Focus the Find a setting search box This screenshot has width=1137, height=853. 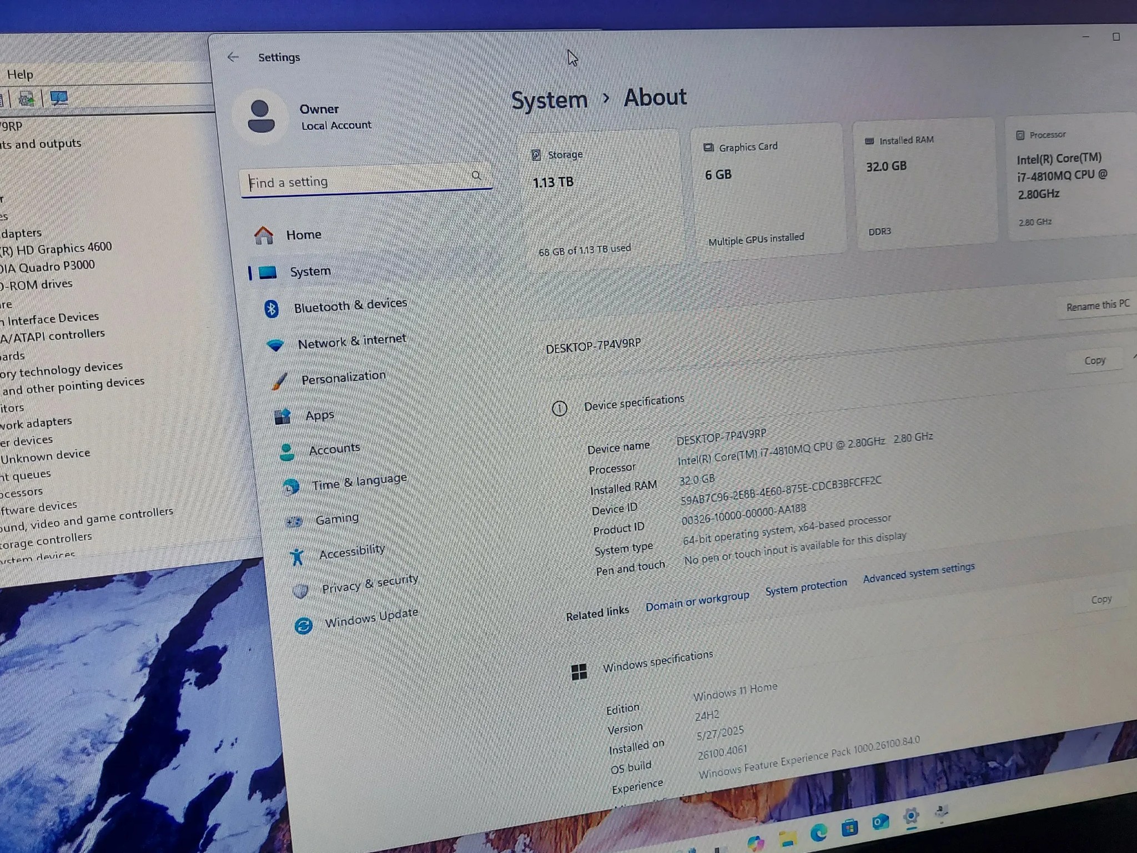(x=355, y=182)
